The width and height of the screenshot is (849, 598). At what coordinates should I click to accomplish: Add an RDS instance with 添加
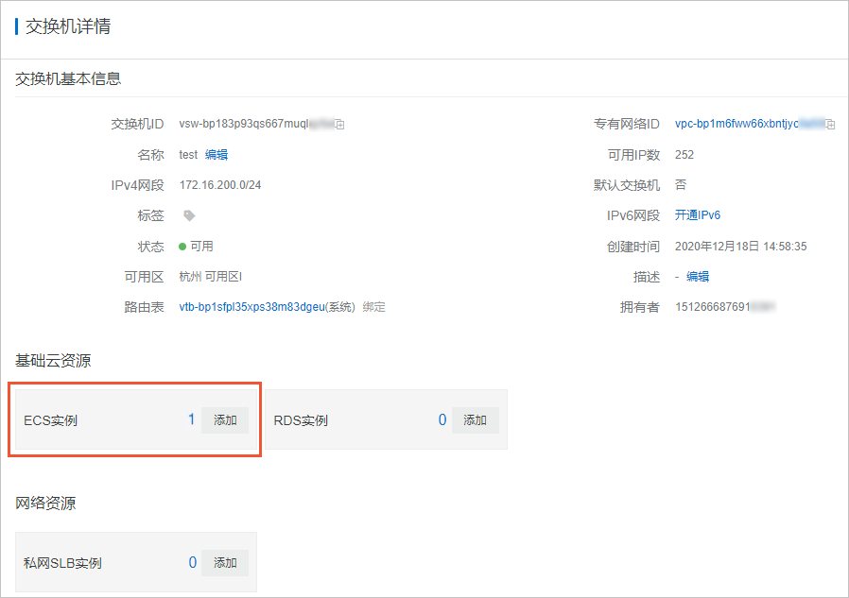475,420
